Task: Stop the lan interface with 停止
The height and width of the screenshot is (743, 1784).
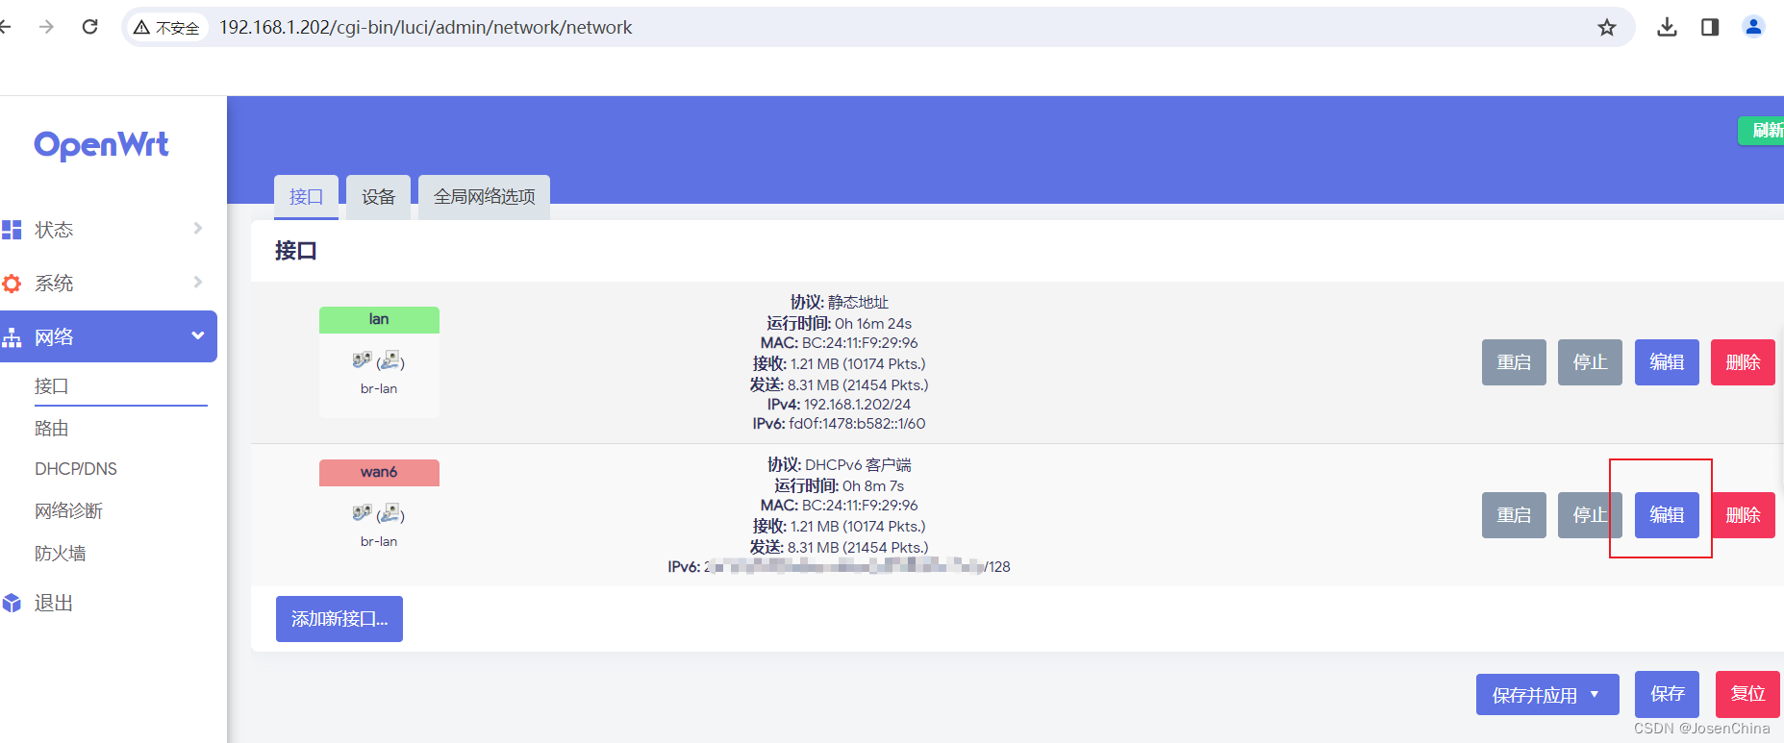Action: point(1590,362)
